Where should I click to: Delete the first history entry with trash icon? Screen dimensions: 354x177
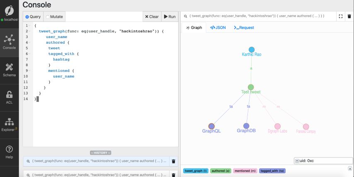tap(173, 161)
